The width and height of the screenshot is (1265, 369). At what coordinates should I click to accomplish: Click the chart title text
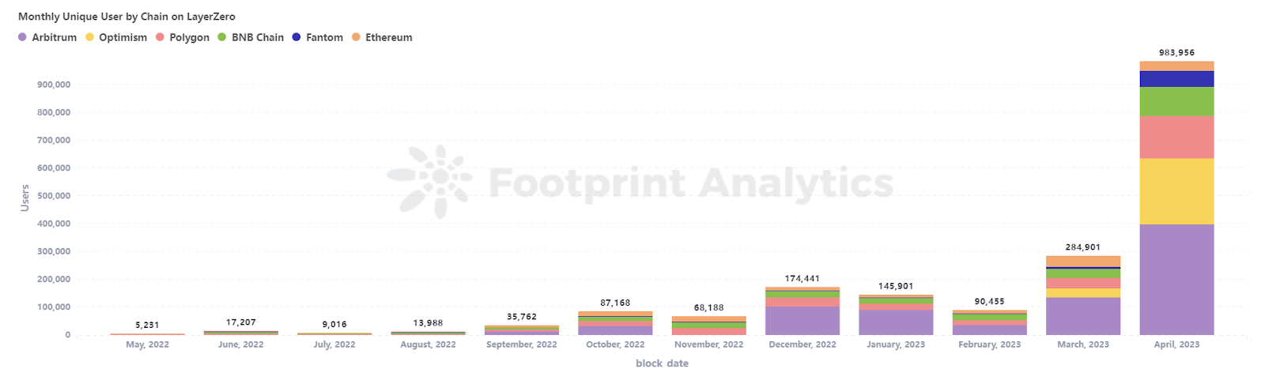(126, 17)
